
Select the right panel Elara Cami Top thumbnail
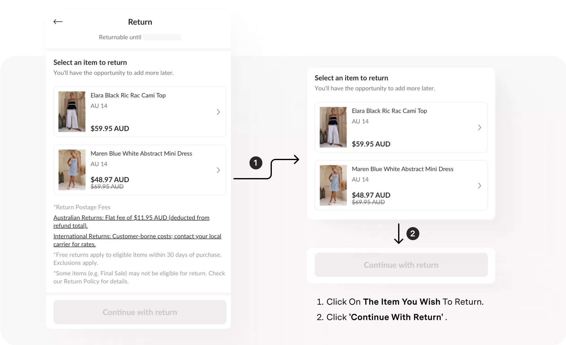[x=333, y=127]
